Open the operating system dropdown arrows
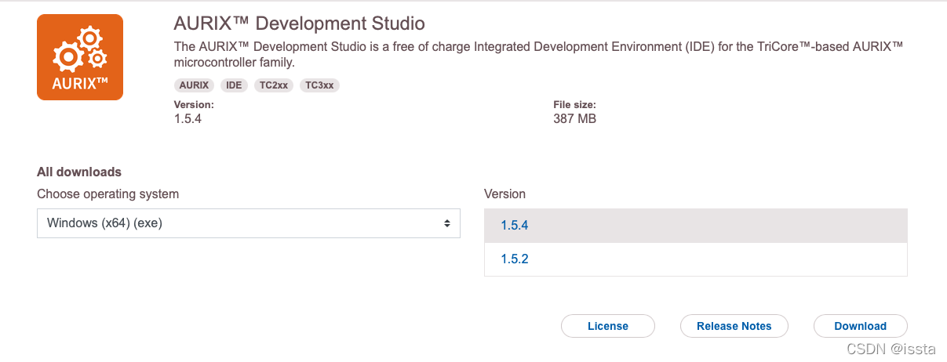 [x=447, y=223]
